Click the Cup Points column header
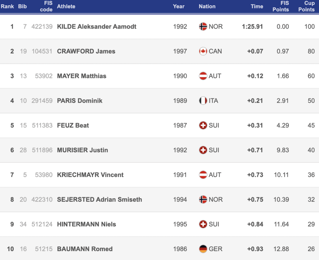 (307, 6)
